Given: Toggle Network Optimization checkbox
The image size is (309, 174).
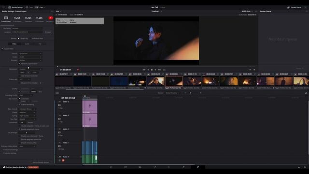Looking at the screenshot, I should tap(19, 64).
